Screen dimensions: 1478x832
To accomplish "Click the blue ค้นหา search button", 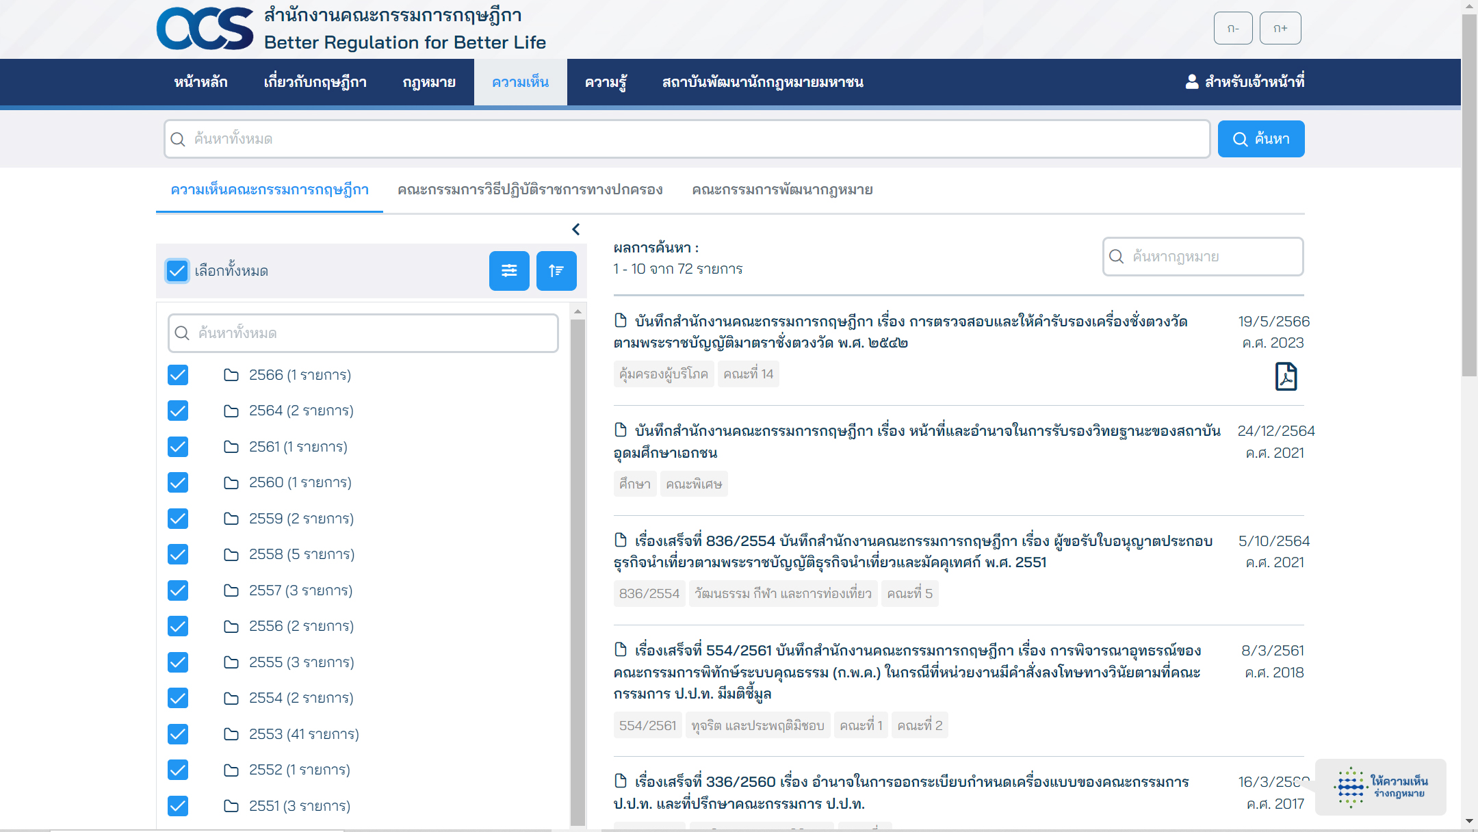I will (1261, 139).
